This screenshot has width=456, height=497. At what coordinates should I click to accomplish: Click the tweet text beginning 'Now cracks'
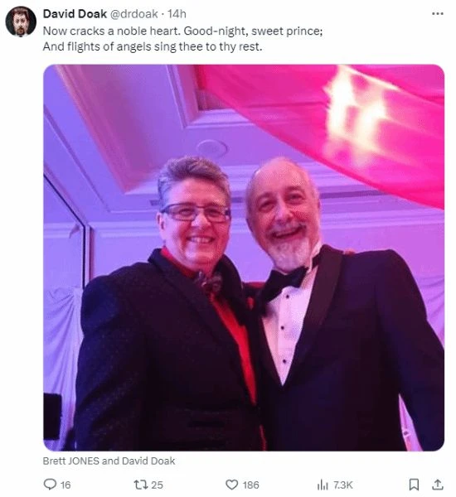182,31
